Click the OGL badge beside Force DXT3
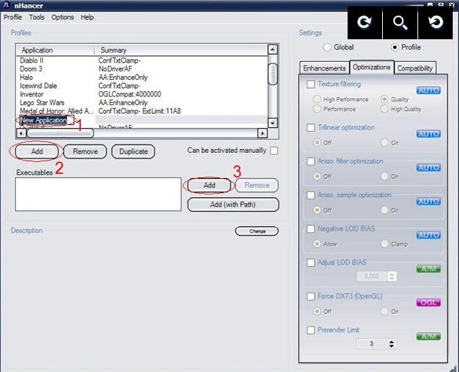Screen dimensions: 459x372 (428, 302)
